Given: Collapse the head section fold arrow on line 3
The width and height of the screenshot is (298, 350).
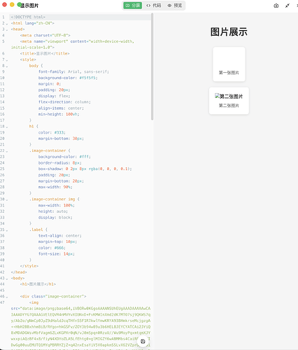Looking at the screenshot, I should [7, 29].
